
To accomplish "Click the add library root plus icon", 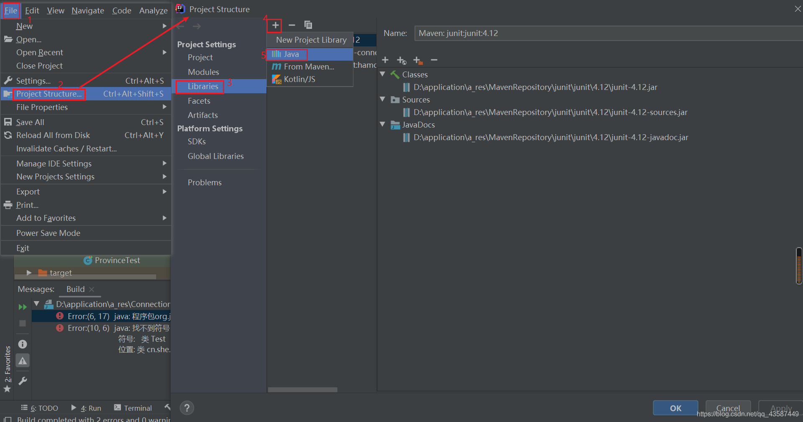I will click(385, 60).
